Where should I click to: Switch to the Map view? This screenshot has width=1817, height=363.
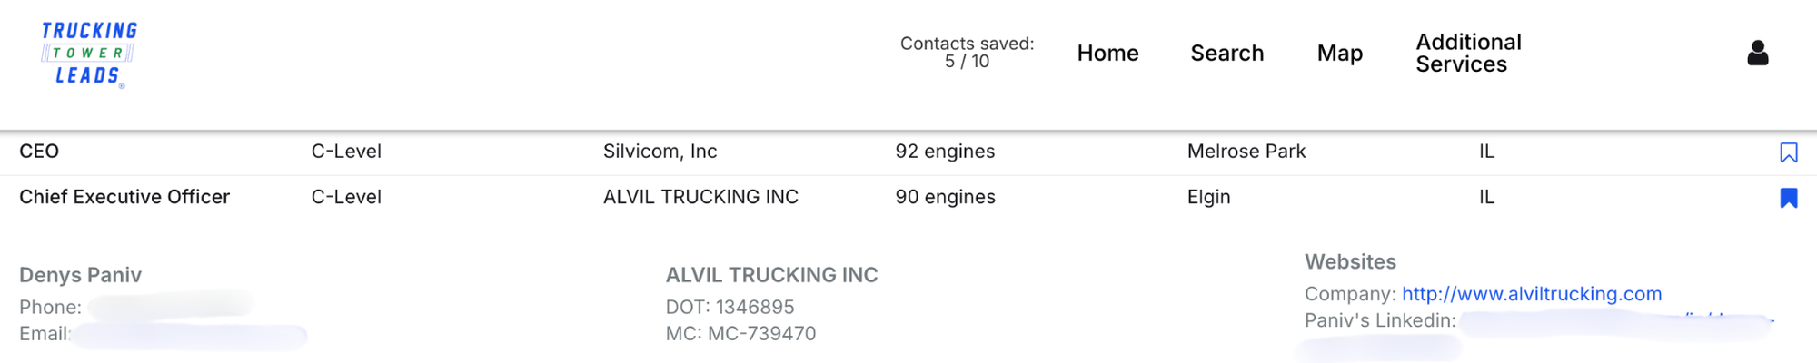tap(1339, 54)
